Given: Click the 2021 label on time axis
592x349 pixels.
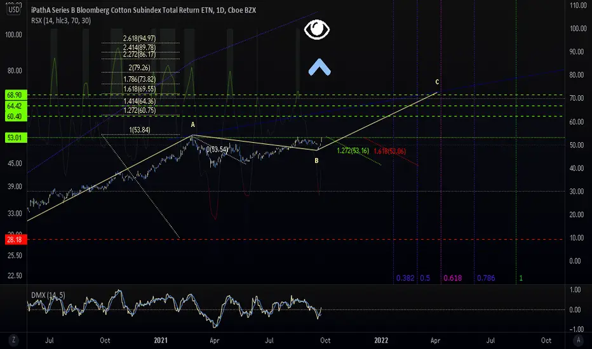Looking at the screenshot, I should pyautogui.click(x=161, y=340).
